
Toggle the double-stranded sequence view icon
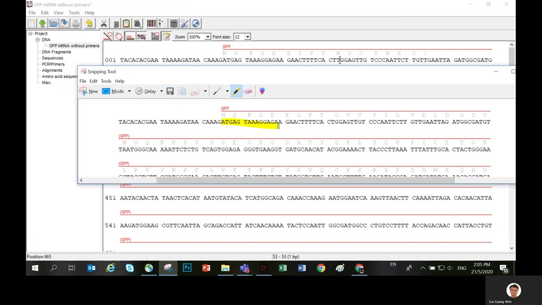click(x=141, y=37)
